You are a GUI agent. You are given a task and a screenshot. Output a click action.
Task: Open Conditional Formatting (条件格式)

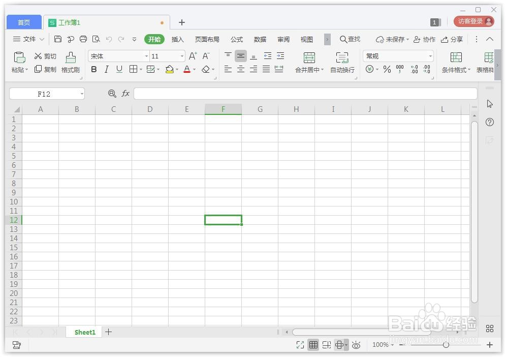tap(456, 63)
